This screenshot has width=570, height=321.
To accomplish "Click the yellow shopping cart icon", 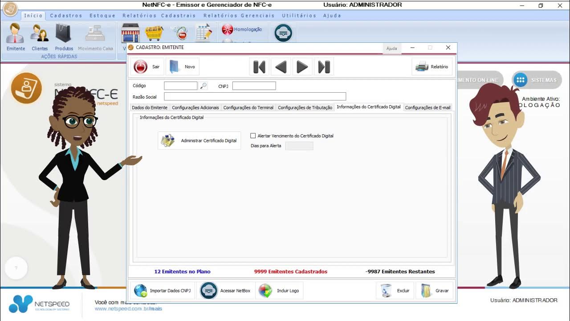I will click(154, 33).
